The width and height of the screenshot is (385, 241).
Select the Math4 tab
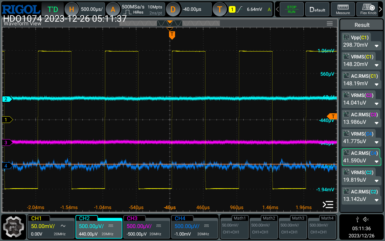pyautogui.click(x=327, y=218)
